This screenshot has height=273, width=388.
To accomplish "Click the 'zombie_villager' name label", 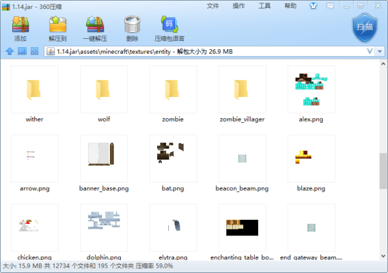I will coord(242,119).
